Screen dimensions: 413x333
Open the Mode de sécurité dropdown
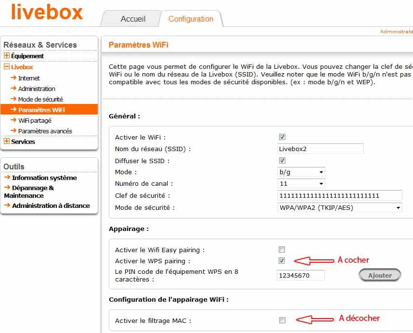339,208
